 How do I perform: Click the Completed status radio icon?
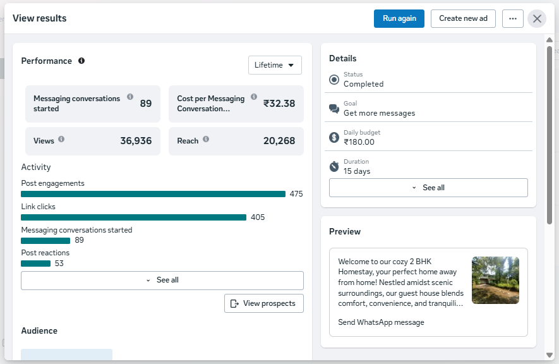tap(334, 80)
